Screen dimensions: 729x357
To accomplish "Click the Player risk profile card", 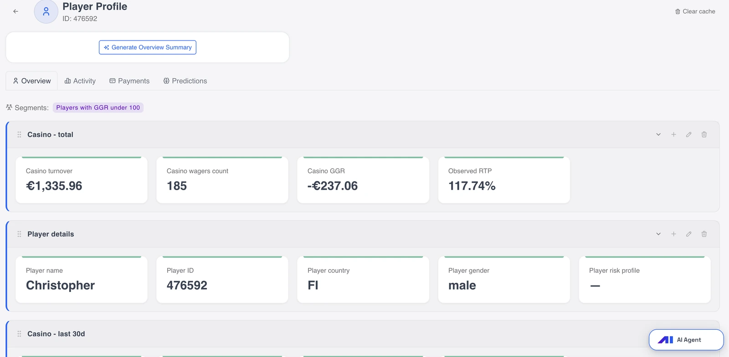I will tap(645, 280).
